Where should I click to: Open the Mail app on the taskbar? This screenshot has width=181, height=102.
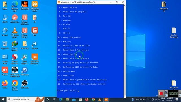point(74,99)
